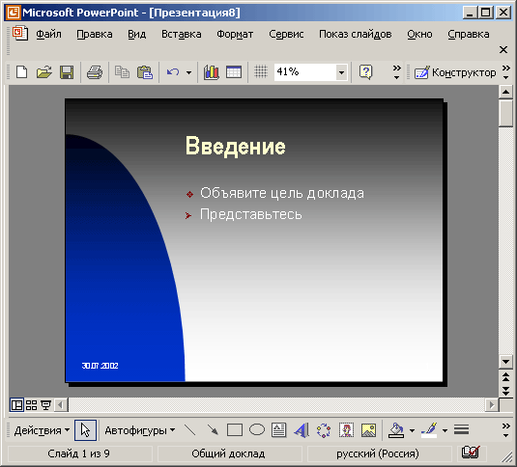Expand the Автофигуры menu
517x467 pixels.
tap(140, 430)
